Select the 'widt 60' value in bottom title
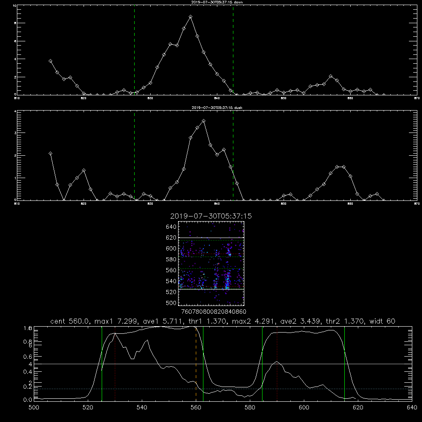Image resolution: width=422 pixels, height=422 pixels. click(x=382, y=321)
